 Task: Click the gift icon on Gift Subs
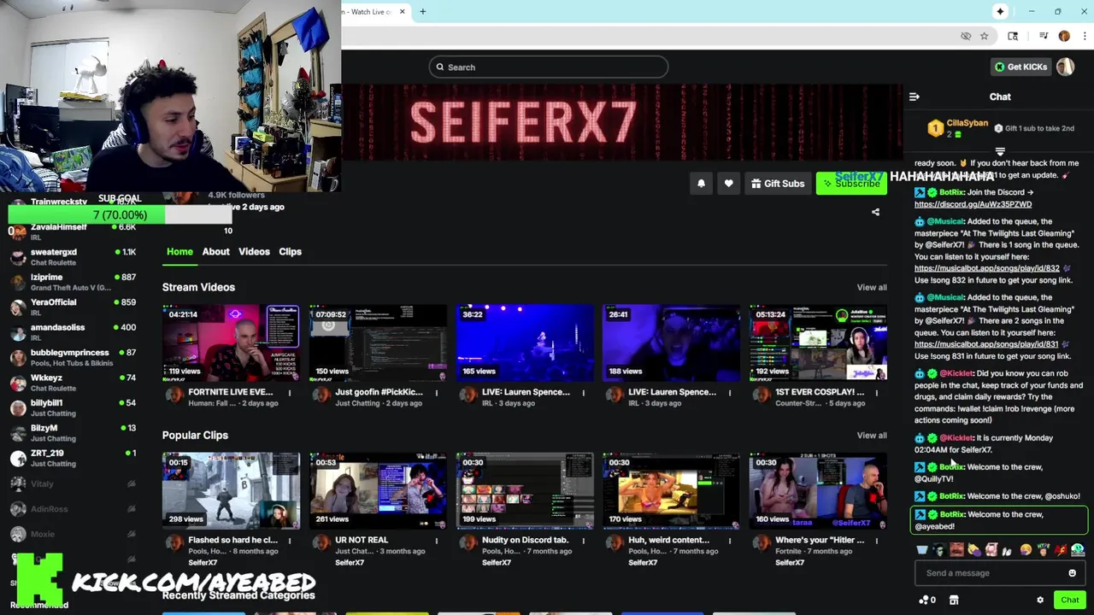pos(756,184)
